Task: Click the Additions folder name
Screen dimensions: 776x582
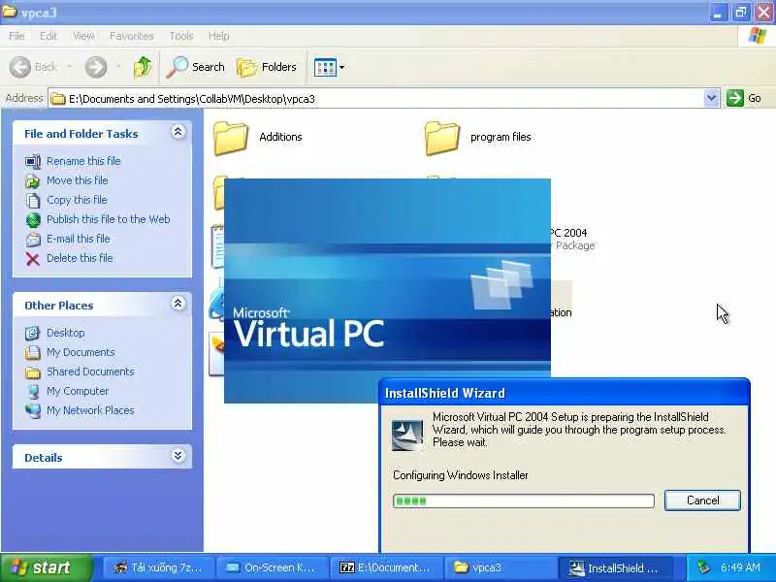Action: (x=280, y=137)
